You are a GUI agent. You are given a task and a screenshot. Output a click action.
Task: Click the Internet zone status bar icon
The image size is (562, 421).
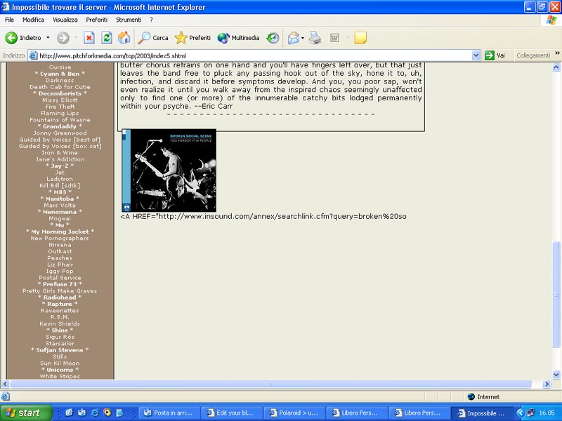pyautogui.click(x=471, y=396)
